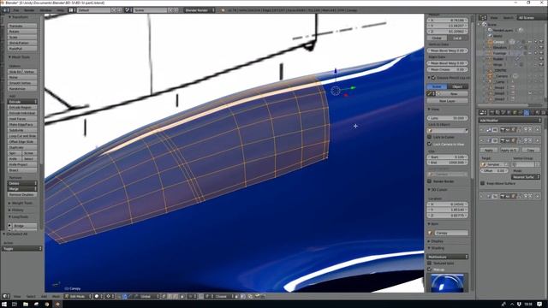548x308 pixels.
Task: Expand the History panel
Action: click(x=16, y=210)
